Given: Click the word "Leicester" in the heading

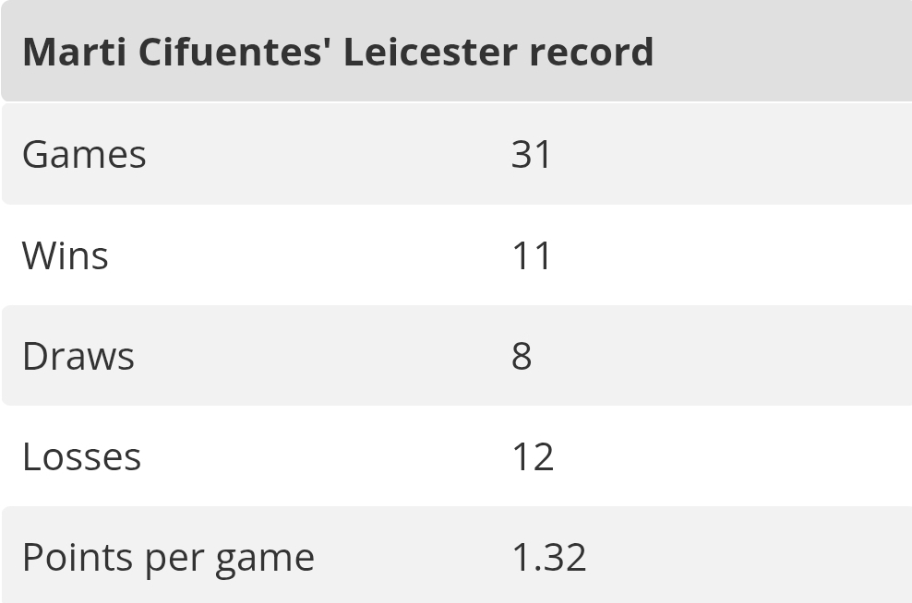Looking at the screenshot, I should coord(429,52).
